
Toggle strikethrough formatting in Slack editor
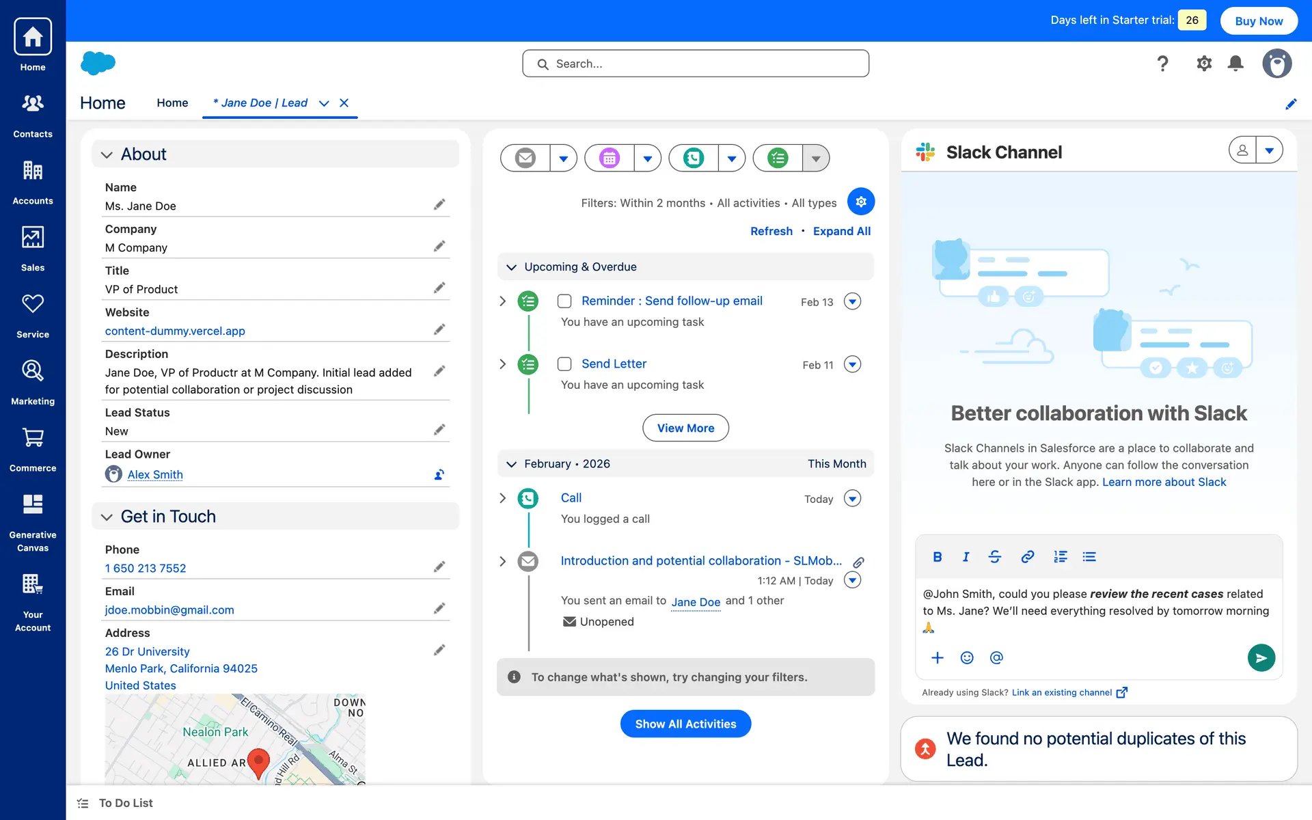coord(994,557)
